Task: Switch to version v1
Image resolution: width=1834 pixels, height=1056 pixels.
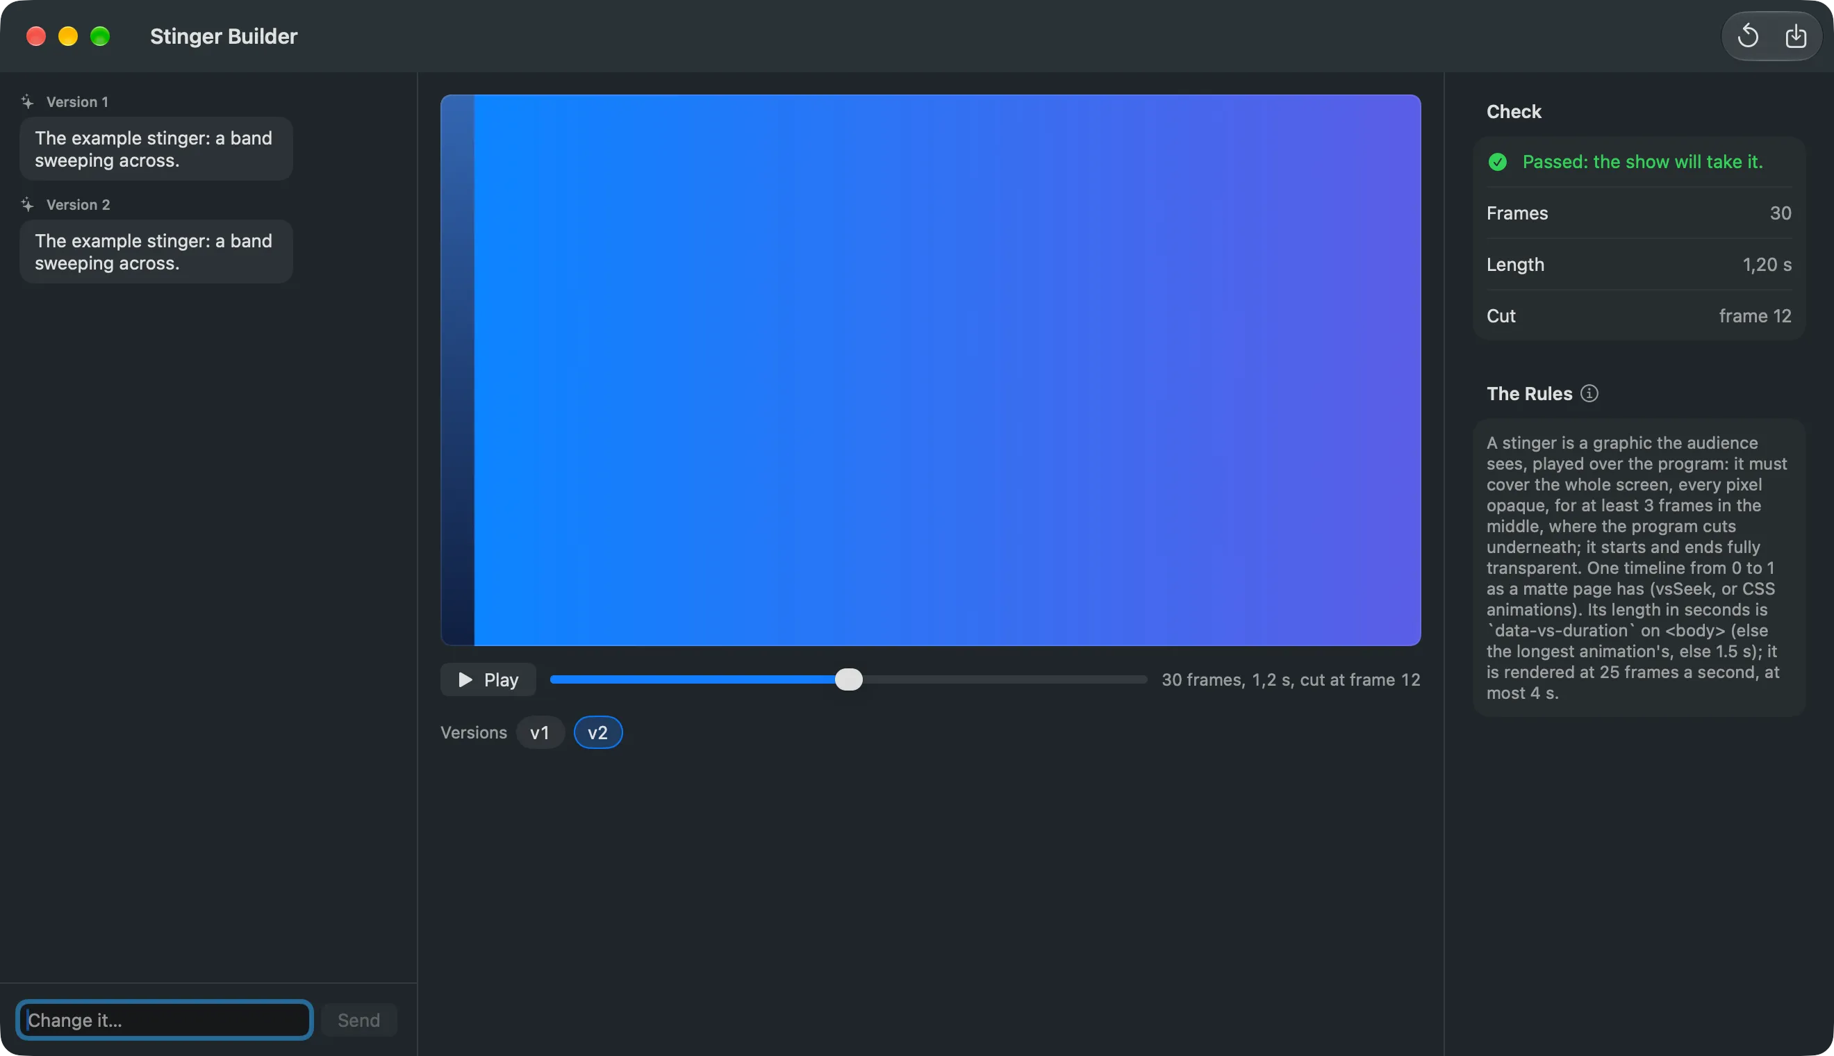Action: (540, 732)
